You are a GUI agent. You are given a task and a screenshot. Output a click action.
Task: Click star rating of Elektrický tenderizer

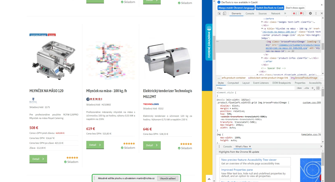[x=186, y=144]
